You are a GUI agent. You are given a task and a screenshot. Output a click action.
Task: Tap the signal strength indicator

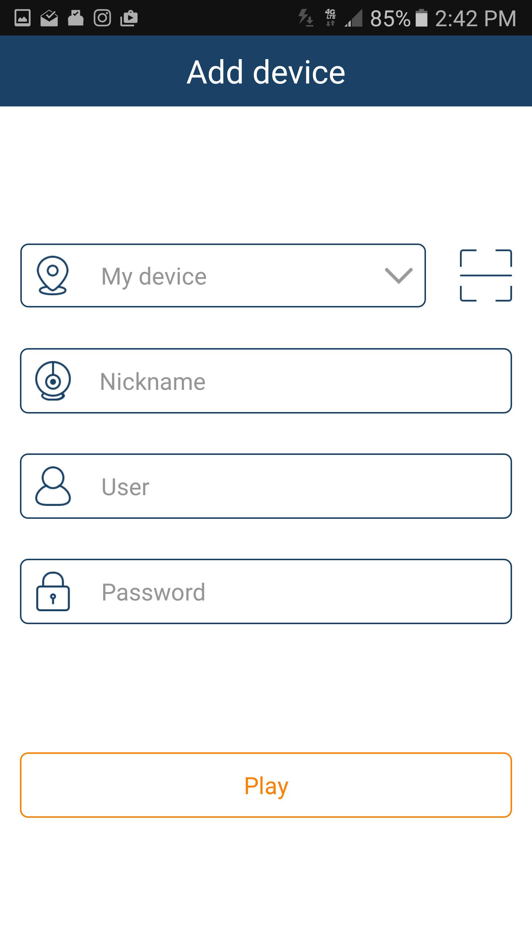(x=354, y=18)
